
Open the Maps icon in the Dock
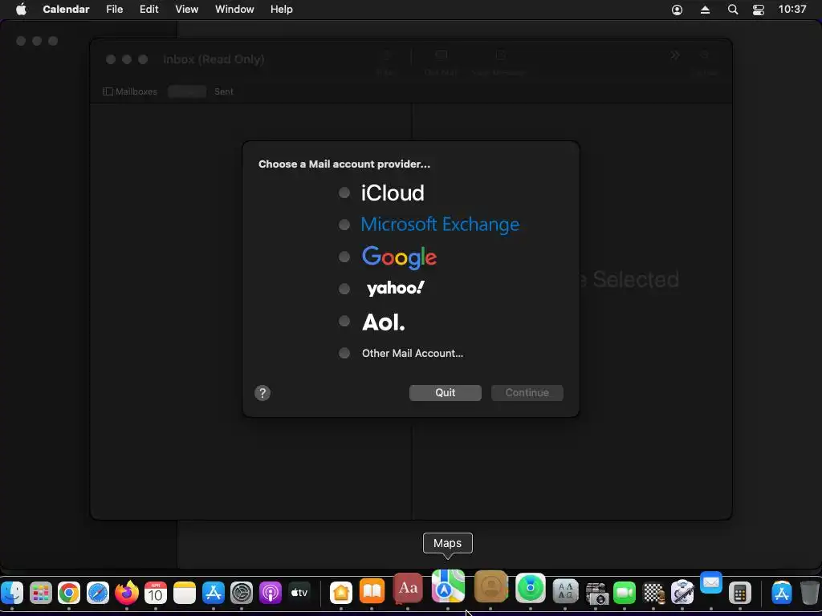[448, 586]
